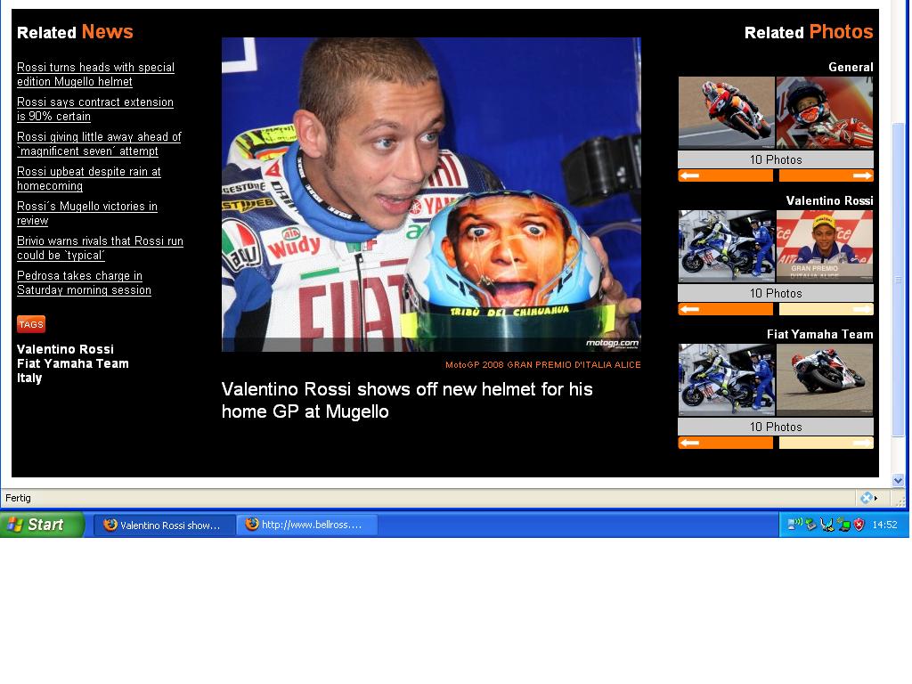Open the Windows Start menu

click(42, 525)
